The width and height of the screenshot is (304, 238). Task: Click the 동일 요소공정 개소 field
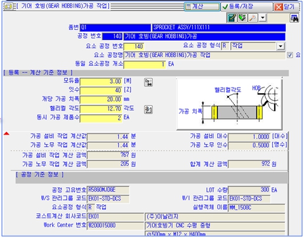[x=145, y=64]
